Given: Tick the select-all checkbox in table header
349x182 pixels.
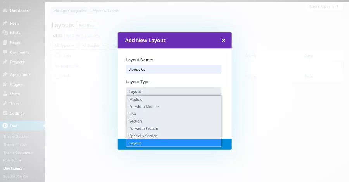Looking at the screenshot, I should tap(57, 55).
